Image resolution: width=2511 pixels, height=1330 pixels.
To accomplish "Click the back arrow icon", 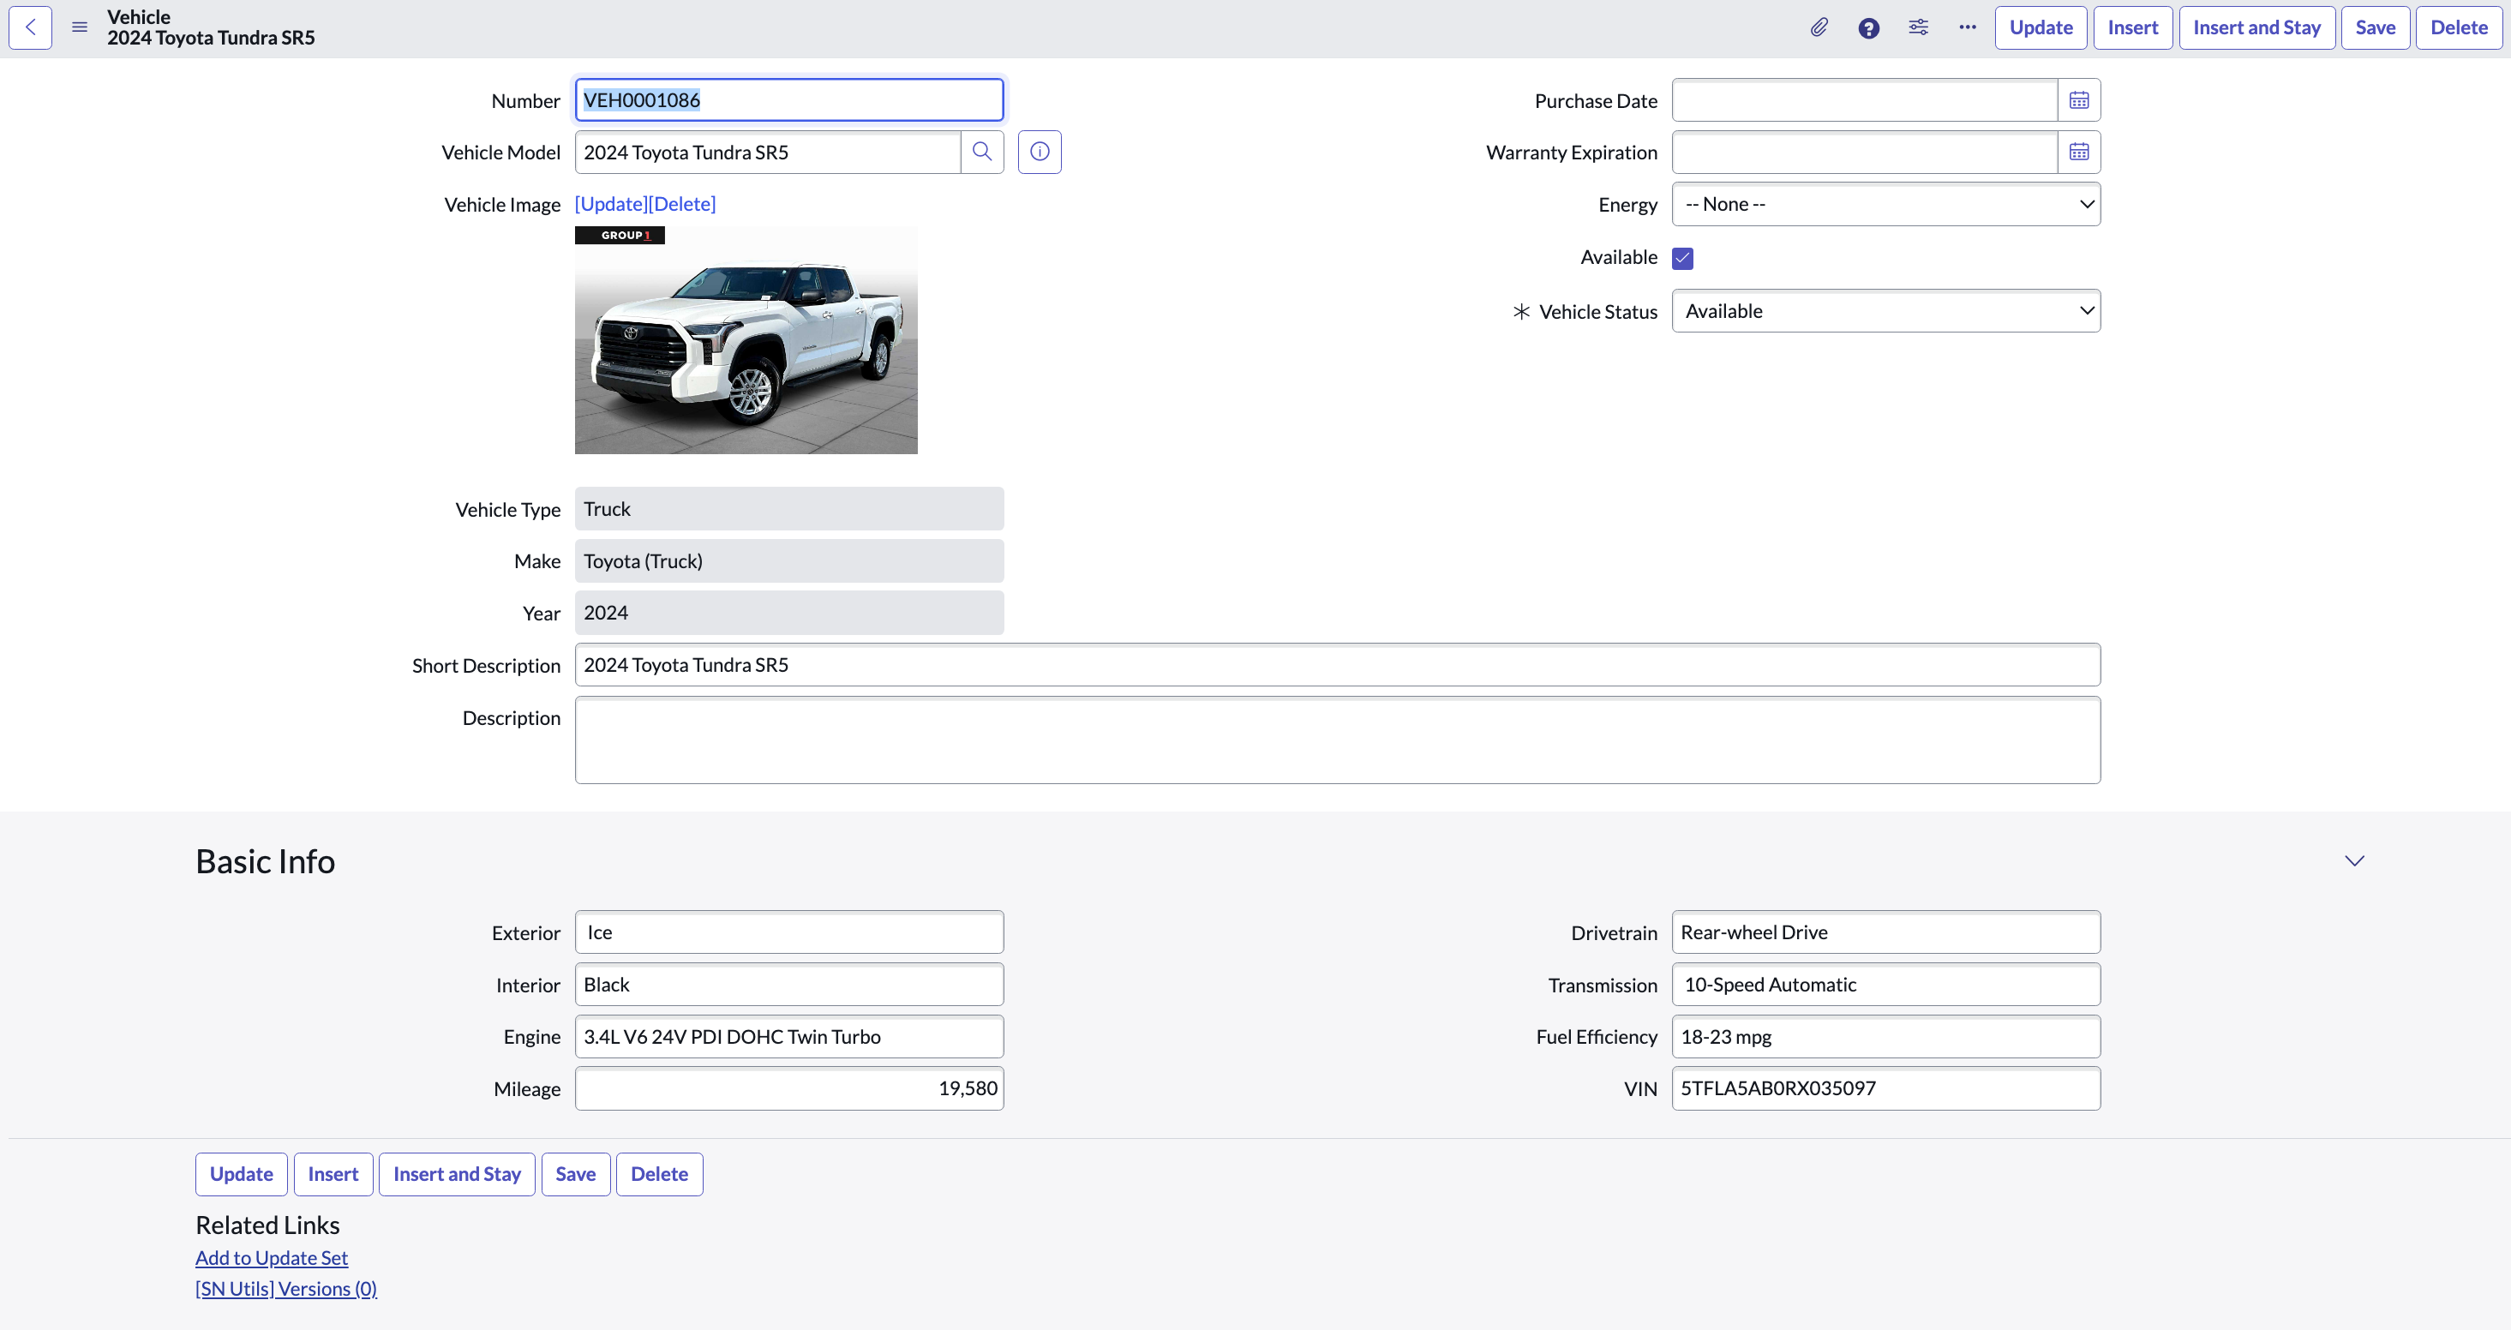I will click(30, 27).
